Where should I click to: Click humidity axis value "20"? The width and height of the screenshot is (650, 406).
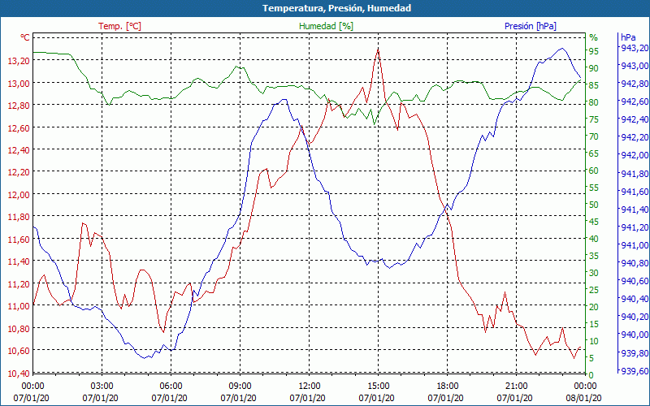594,307
